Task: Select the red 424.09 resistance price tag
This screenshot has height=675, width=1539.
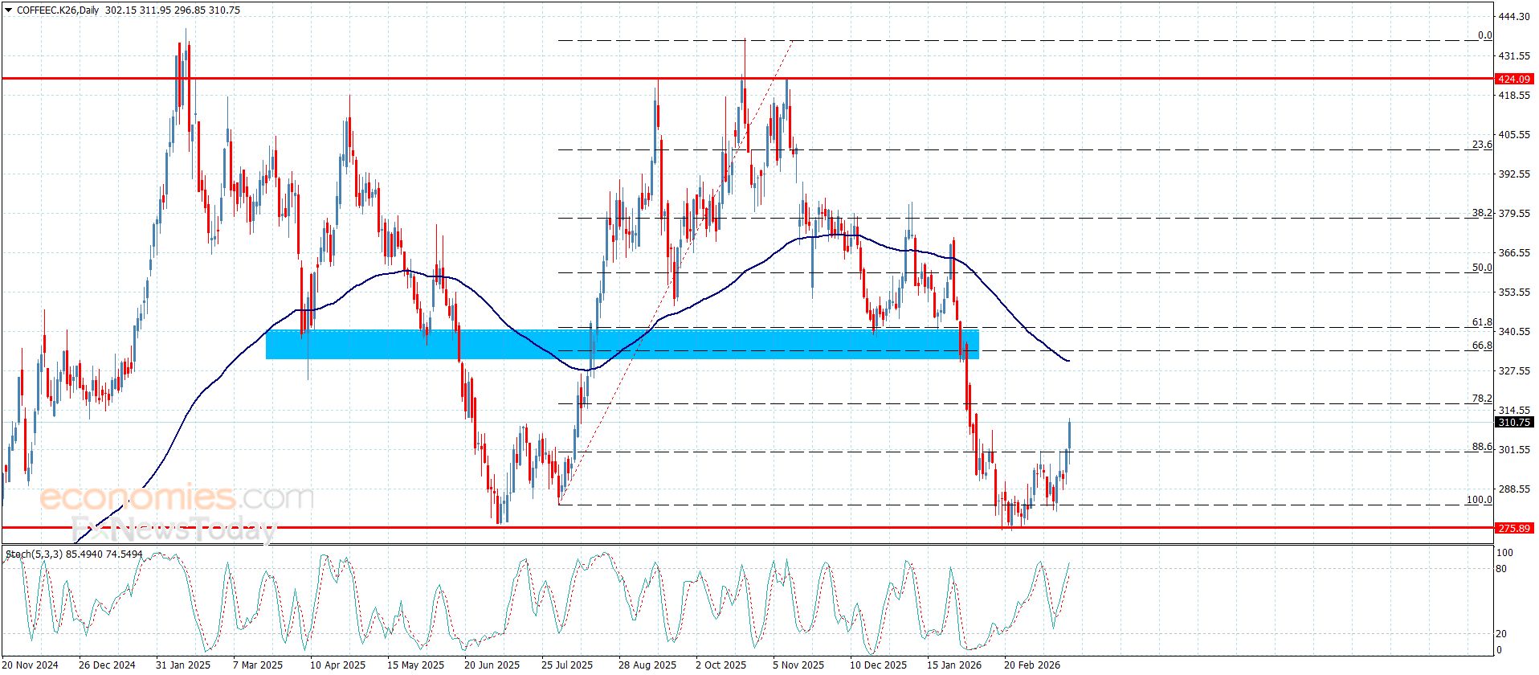Action: [x=1514, y=79]
